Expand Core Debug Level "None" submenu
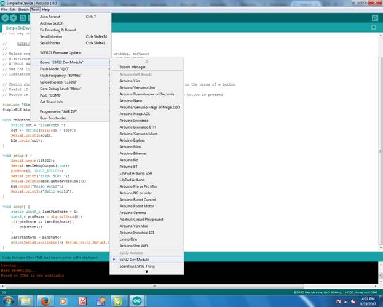This screenshot has width=383, height=307. (x=71, y=89)
